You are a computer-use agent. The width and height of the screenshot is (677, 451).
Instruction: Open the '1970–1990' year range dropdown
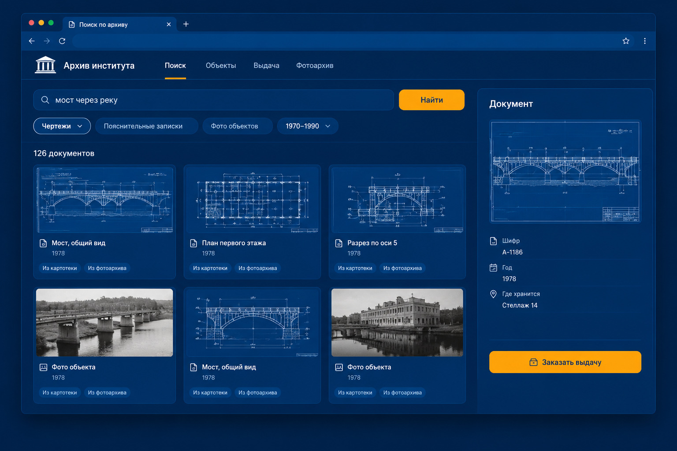[308, 126]
